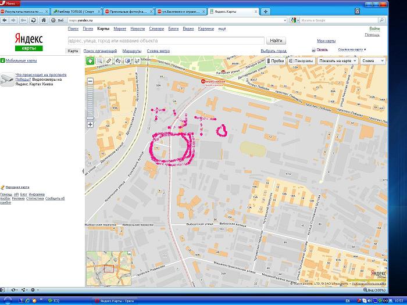Screen dimensions: 407x305
Task: Click the browser reload icon
Action: [34, 20]
